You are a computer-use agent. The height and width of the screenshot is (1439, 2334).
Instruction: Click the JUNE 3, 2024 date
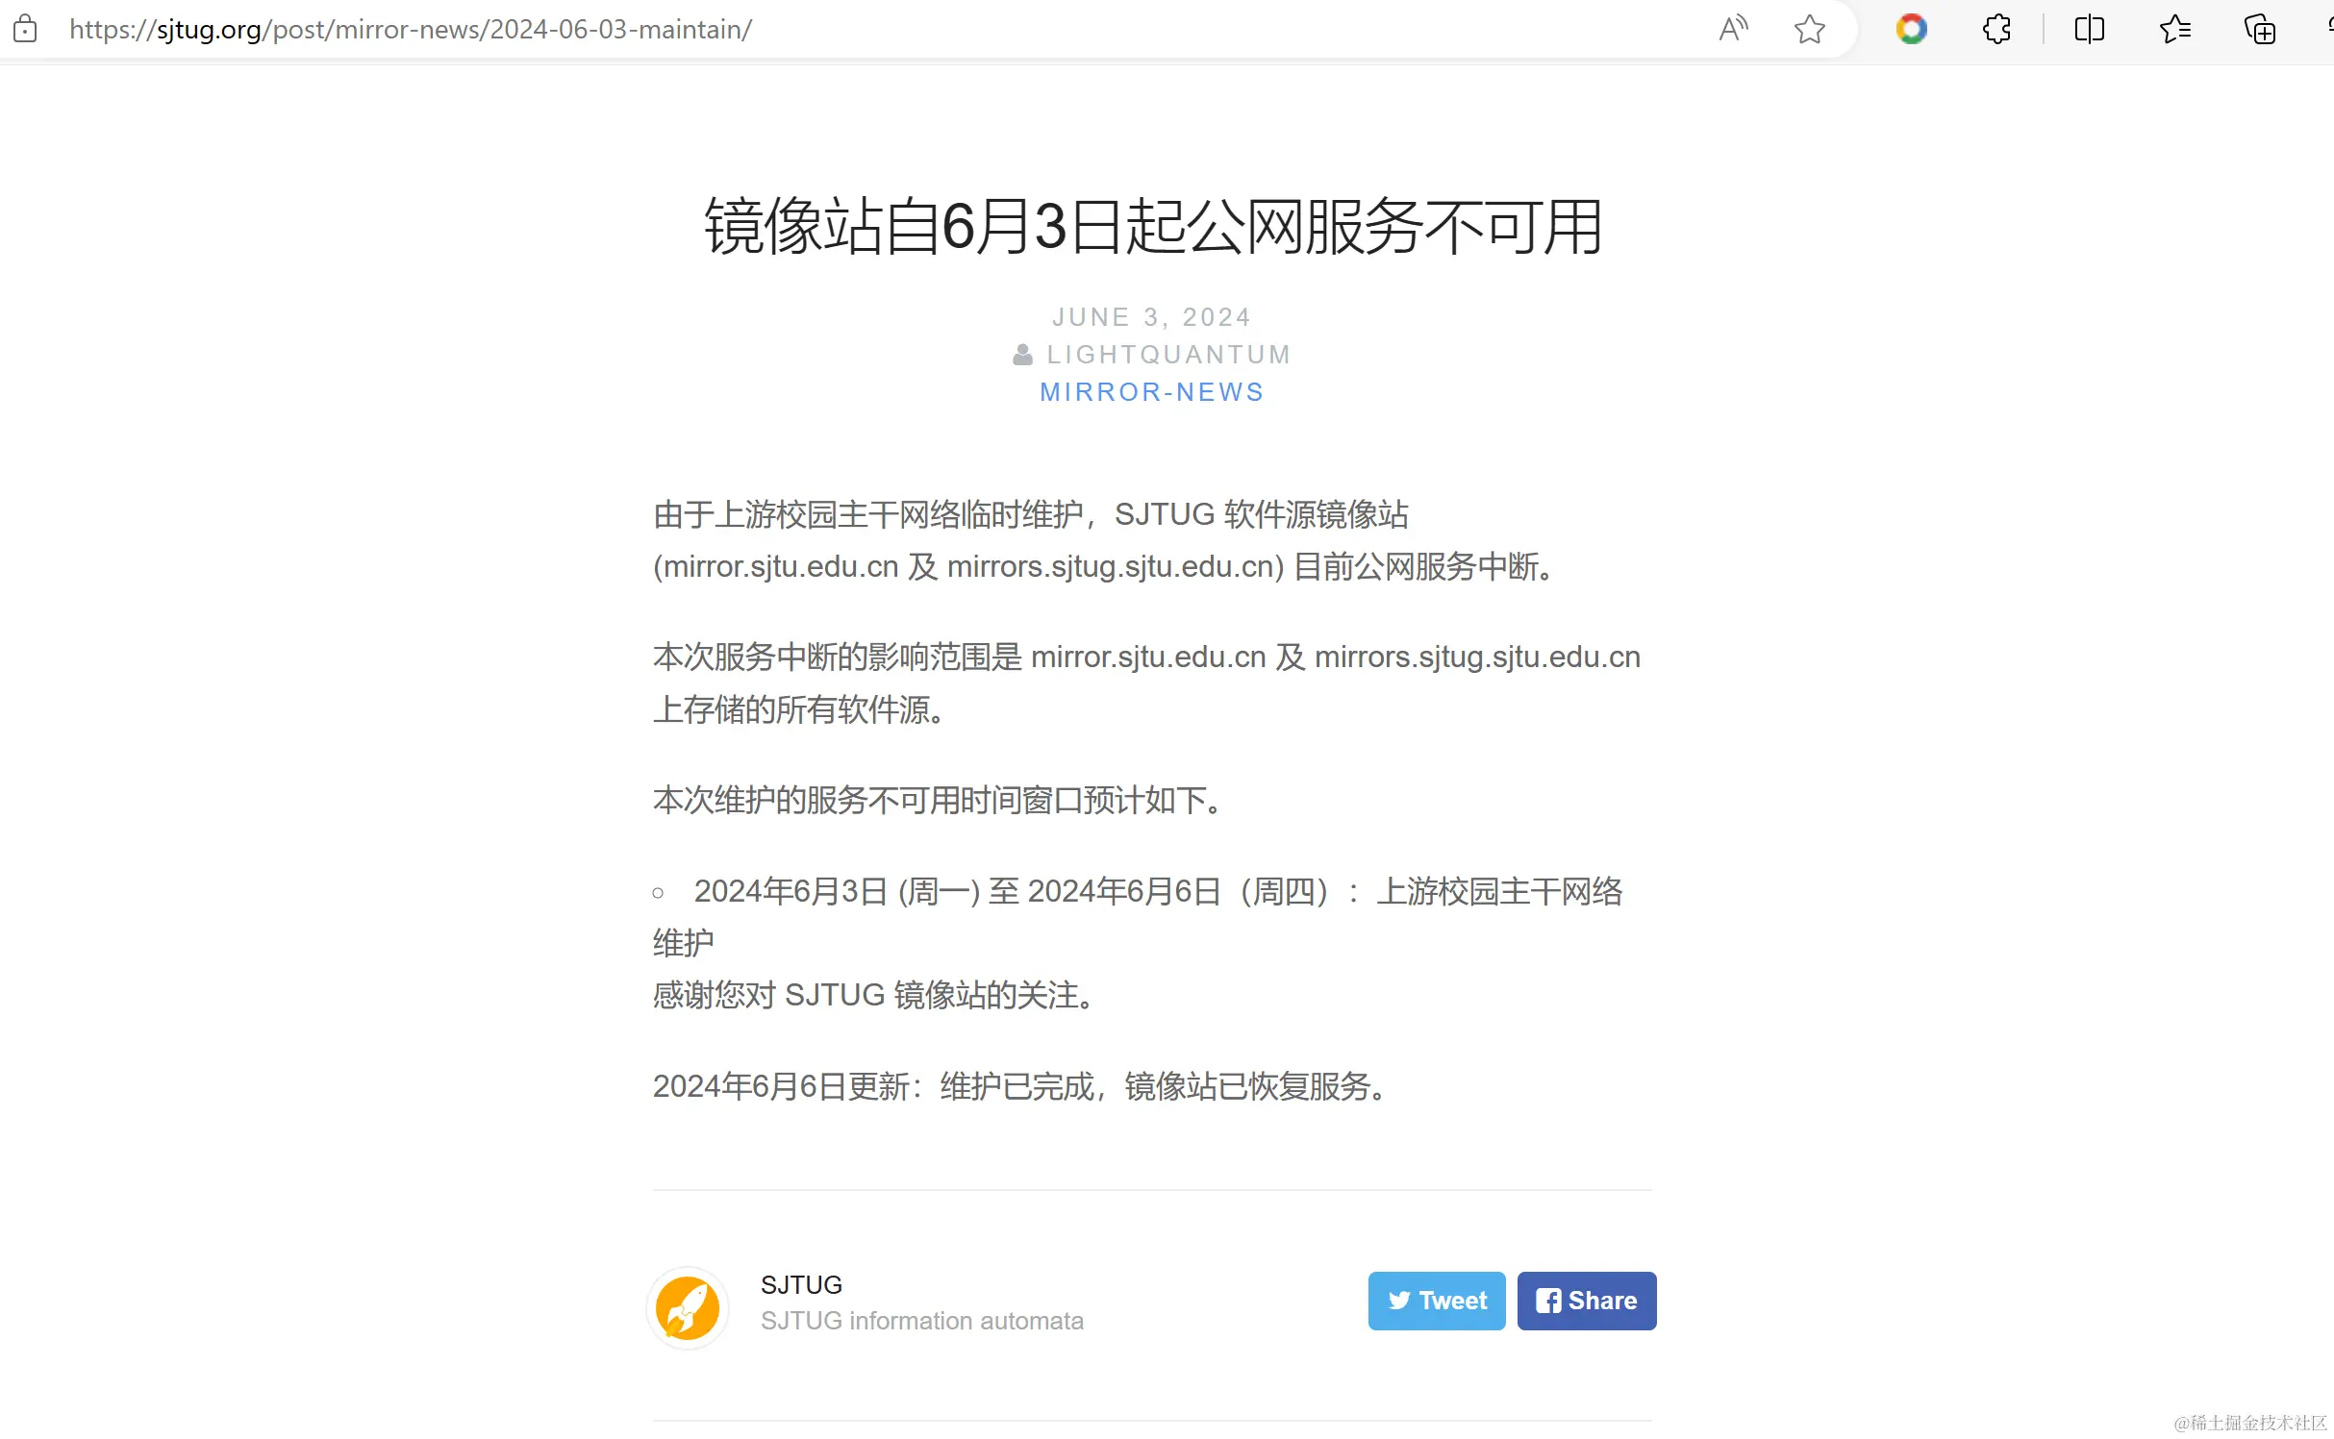coord(1151,317)
